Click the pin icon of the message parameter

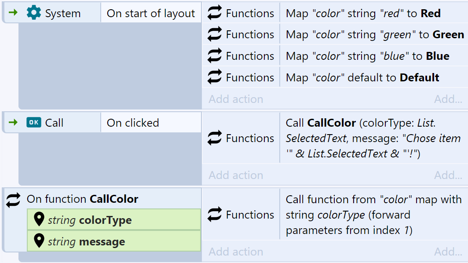click(39, 241)
